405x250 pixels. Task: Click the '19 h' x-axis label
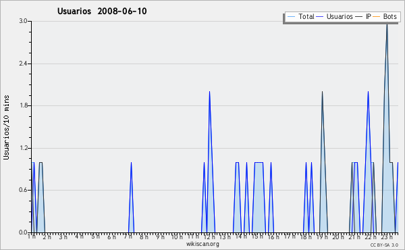[x=322, y=236]
